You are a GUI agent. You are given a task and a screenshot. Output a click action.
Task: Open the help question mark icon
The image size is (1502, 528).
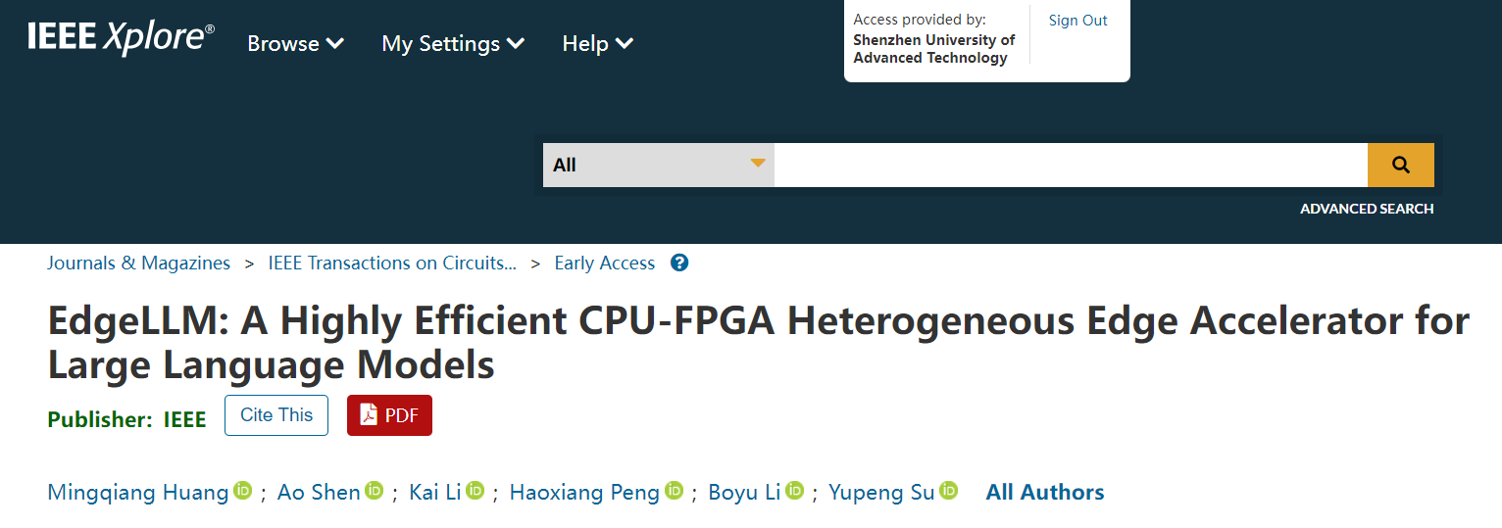(679, 264)
